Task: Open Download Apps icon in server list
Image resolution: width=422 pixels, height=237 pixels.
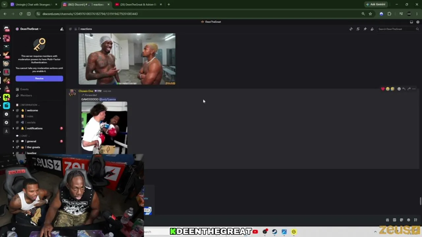Action: (6, 131)
